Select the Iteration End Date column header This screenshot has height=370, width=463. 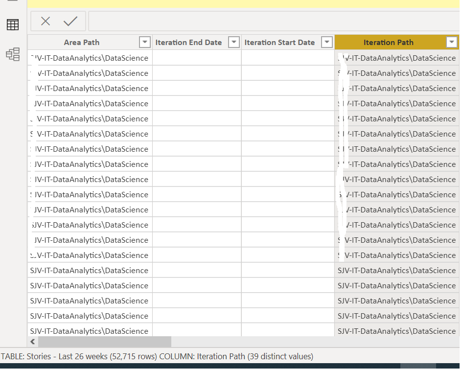188,42
